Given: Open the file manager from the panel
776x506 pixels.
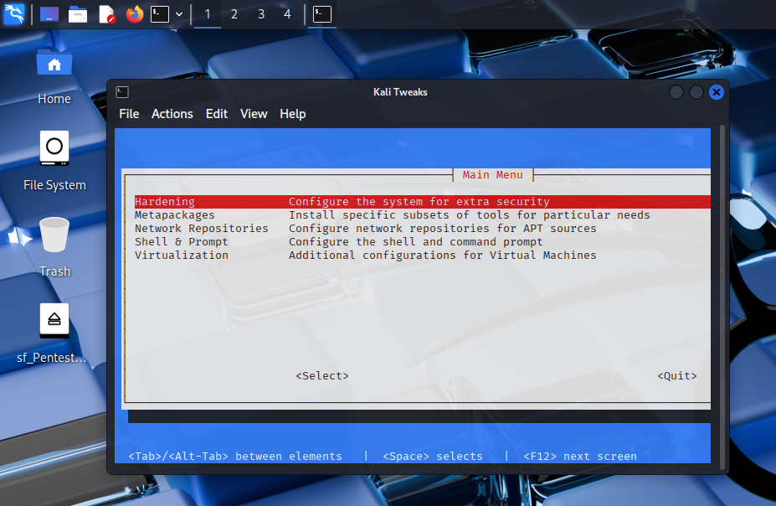Looking at the screenshot, I should pos(78,14).
